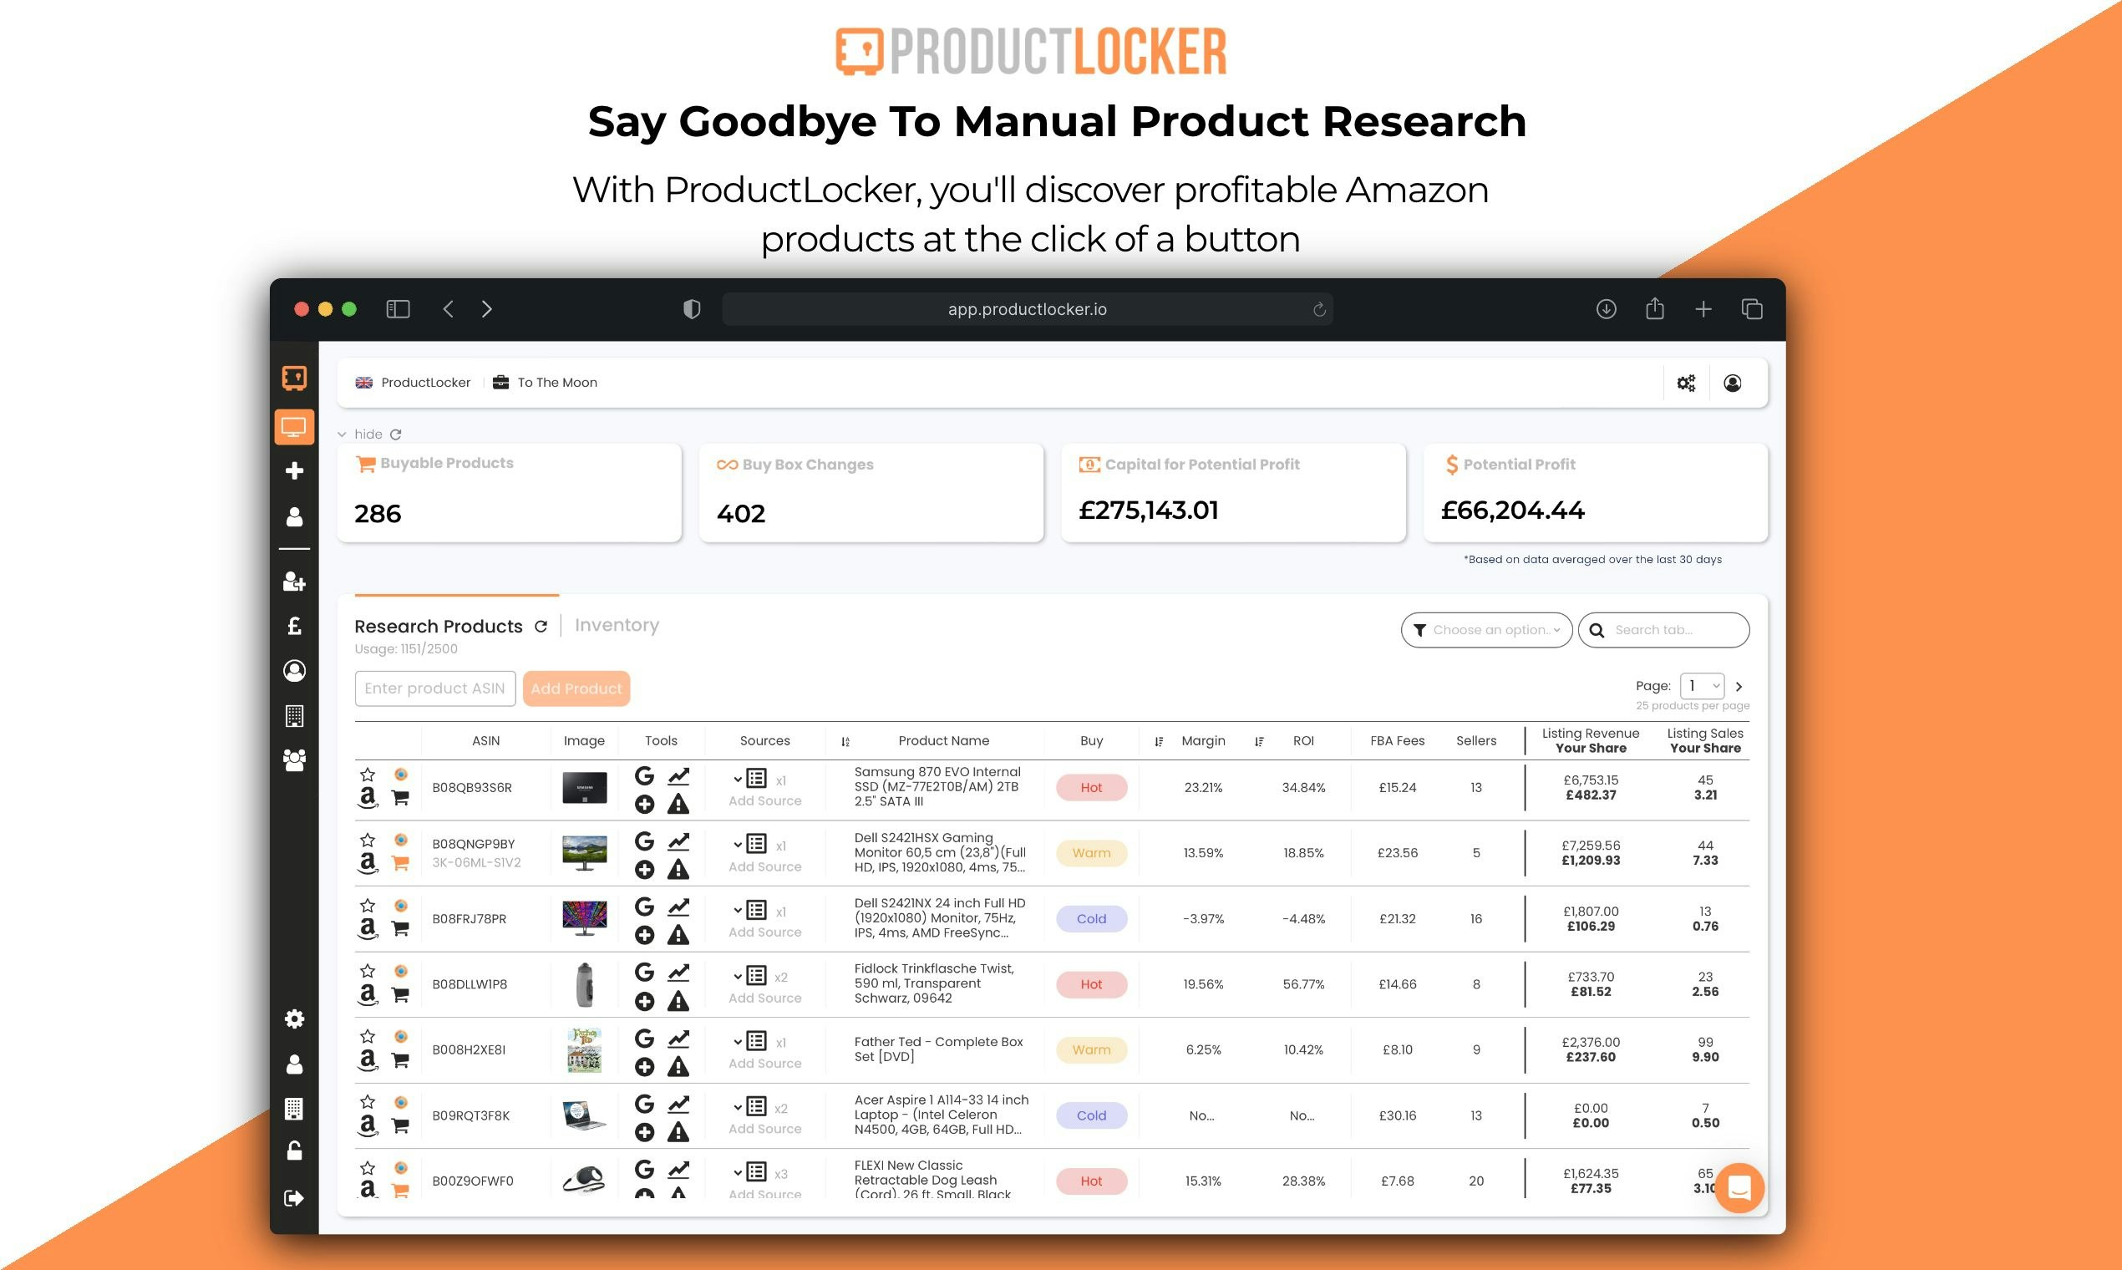Click warning triangle in Fidlock Trinkflasche row
This screenshot has height=1270, width=2122.
678,1000
